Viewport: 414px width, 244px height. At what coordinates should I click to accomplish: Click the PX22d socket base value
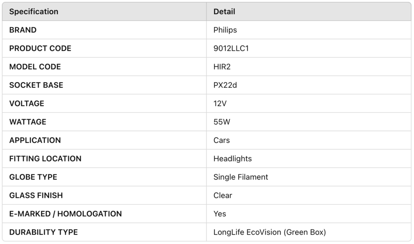tap(225, 85)
